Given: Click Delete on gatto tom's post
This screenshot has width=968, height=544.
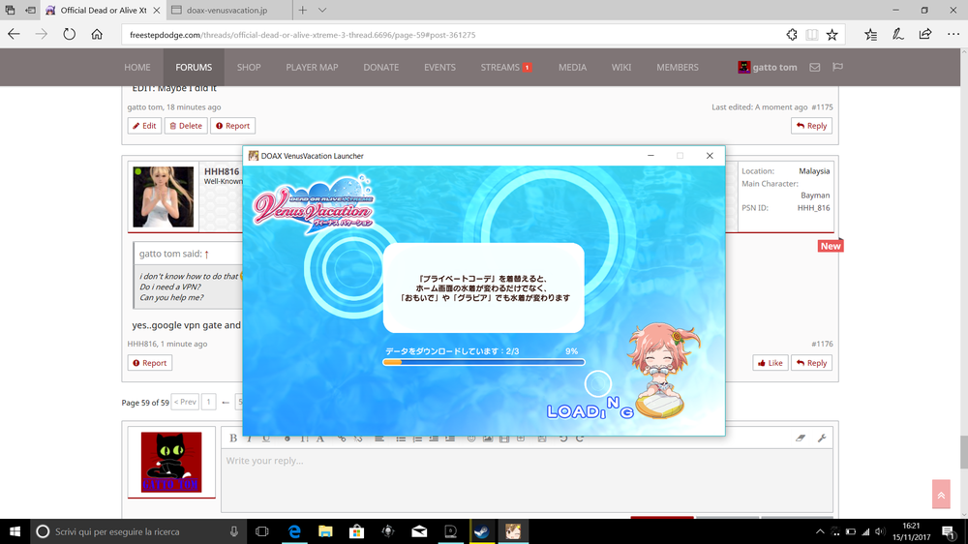Looking at the screenshot, I should point(186,125).
